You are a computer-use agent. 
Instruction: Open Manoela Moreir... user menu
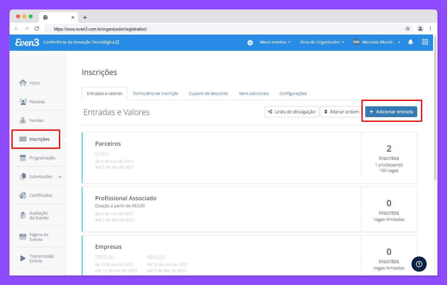(377, 42)
